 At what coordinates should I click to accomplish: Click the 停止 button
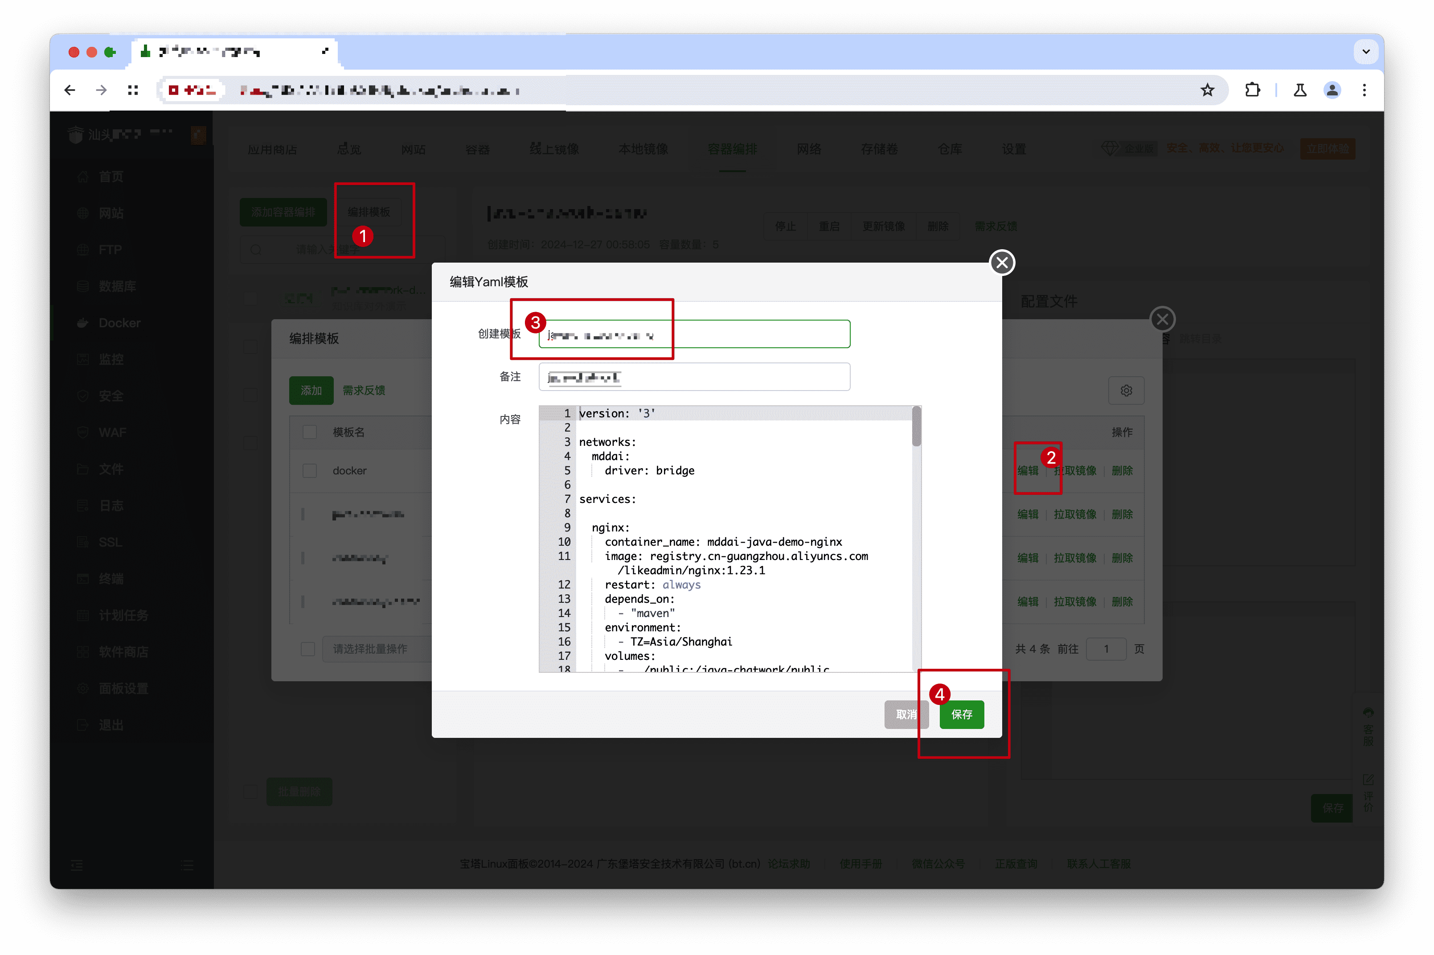pos(785,226)
